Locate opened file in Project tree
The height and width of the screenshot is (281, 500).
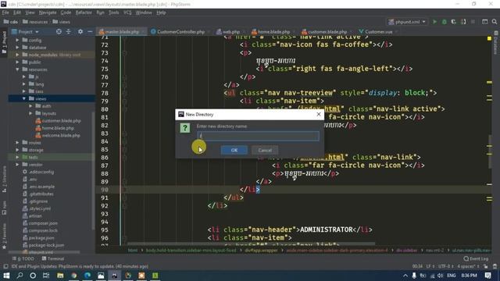[x=59, y=31]
